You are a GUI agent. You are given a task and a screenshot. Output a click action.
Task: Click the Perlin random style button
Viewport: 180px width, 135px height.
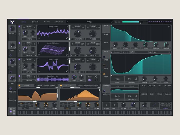(117, 96)
